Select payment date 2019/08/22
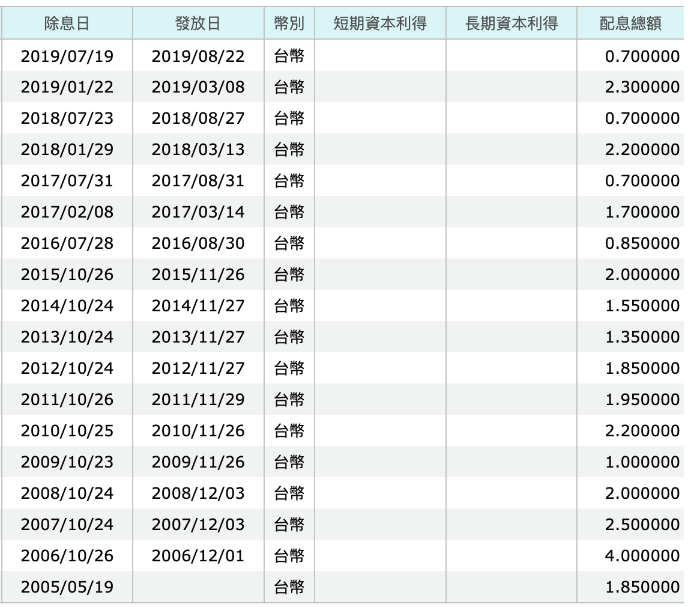Viewport: 688px width, 607px height. click(x=198, y=56)
